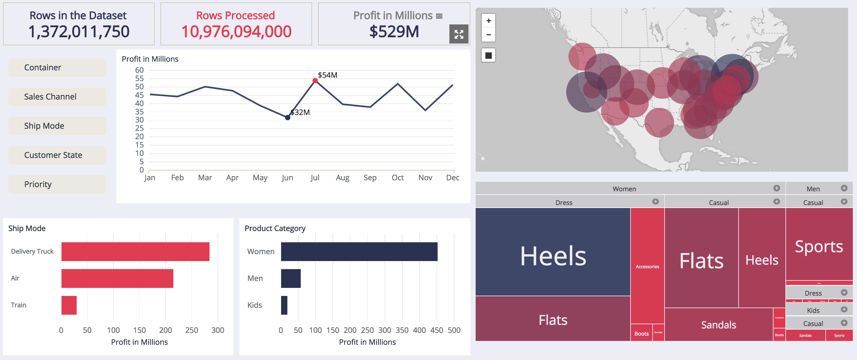Select the Delivery Truck bar
The image size is (857, 360).
pos(135,252)
